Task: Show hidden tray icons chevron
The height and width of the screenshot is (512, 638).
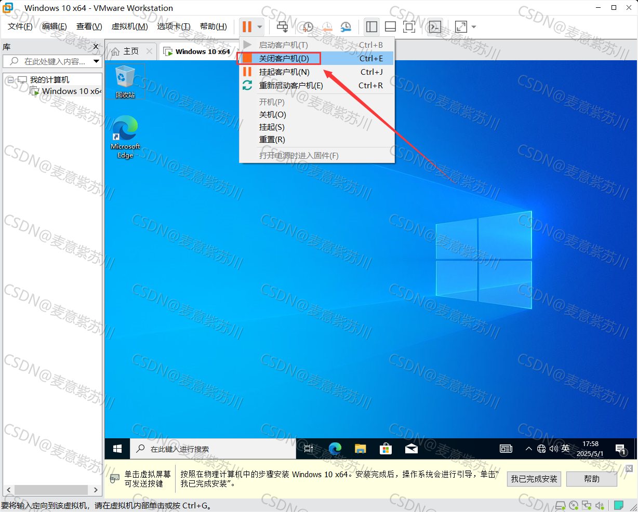Action: coord(528,449)
